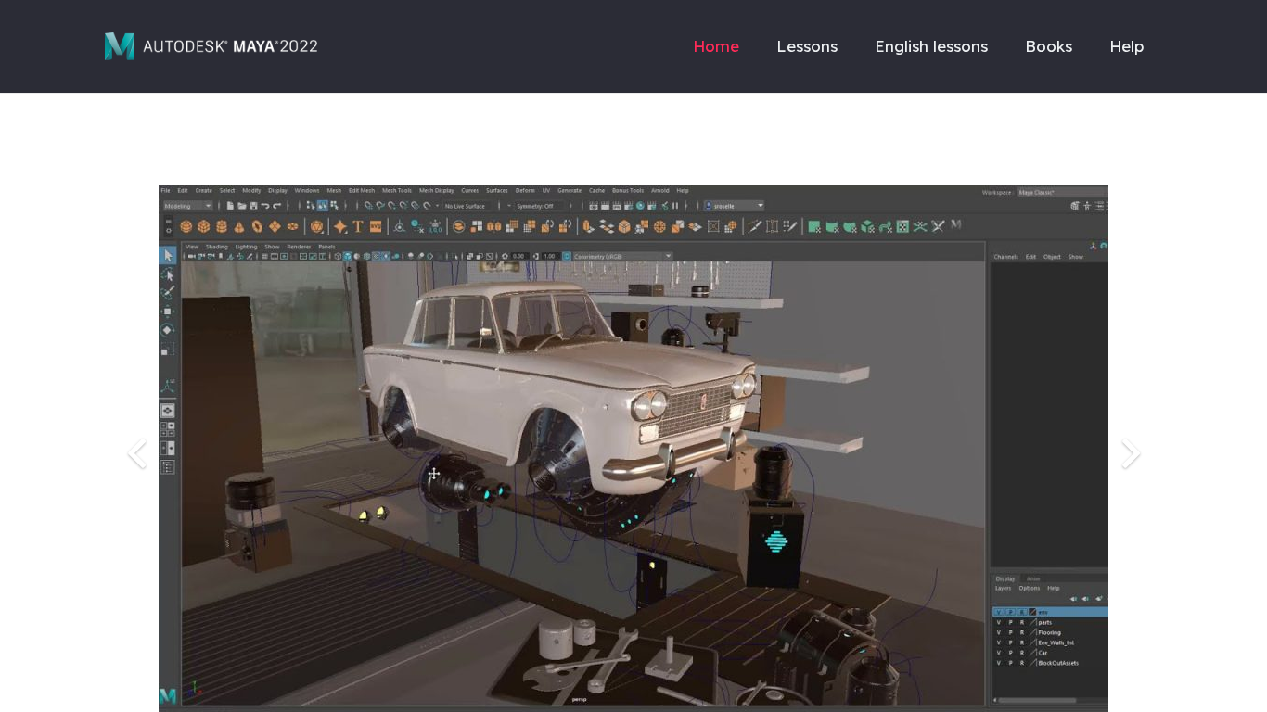Toggle playback P on the parts layer
1267x712 pixels.
coord(1010,622)
